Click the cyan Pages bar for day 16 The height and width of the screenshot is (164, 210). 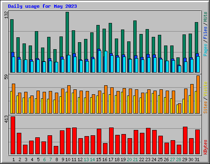pyautogui.click(x=106, y=61)
